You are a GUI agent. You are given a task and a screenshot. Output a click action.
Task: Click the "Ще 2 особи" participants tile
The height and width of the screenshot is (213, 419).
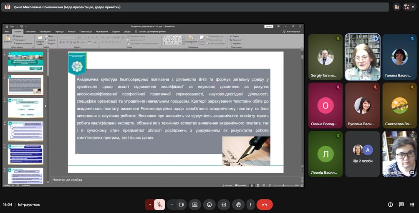(x=362, y=154)
